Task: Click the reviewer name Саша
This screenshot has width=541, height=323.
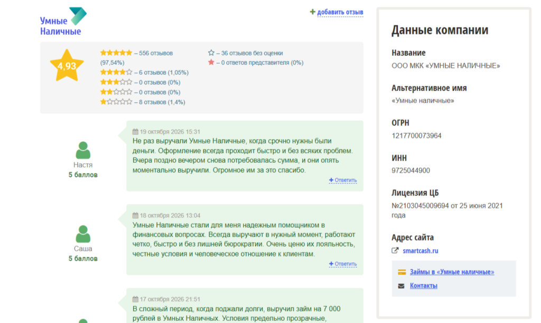Action: pos(83,248)
